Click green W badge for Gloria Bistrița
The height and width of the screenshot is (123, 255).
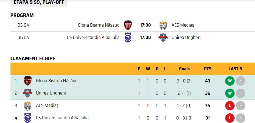click(230, 81)
